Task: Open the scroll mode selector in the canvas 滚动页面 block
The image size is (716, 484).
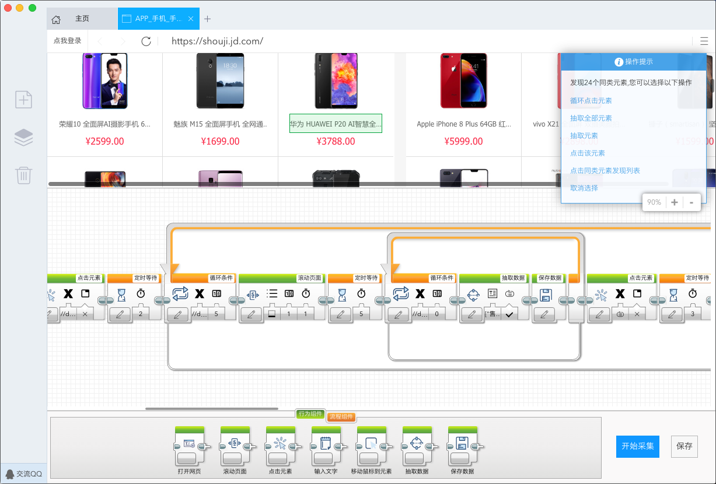Action: [271, 314]
